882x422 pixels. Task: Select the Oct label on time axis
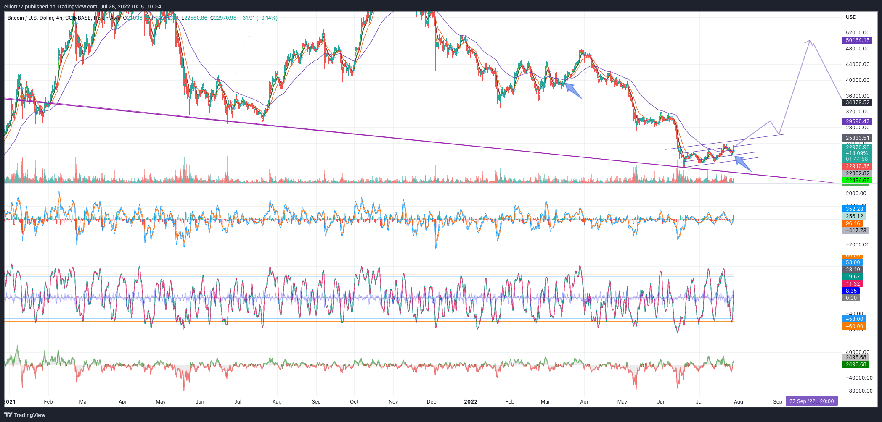click(x=354, y=402)
